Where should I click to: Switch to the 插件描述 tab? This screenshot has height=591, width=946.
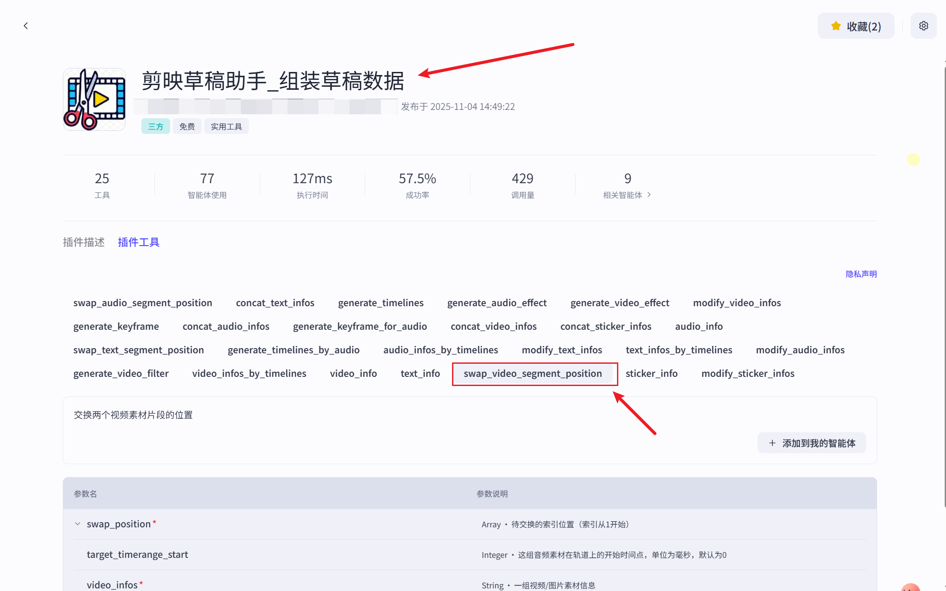coord(84,242)
